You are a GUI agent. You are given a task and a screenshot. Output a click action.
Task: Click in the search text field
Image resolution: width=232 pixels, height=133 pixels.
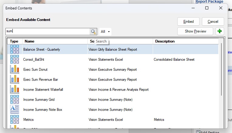click(47, 32)
